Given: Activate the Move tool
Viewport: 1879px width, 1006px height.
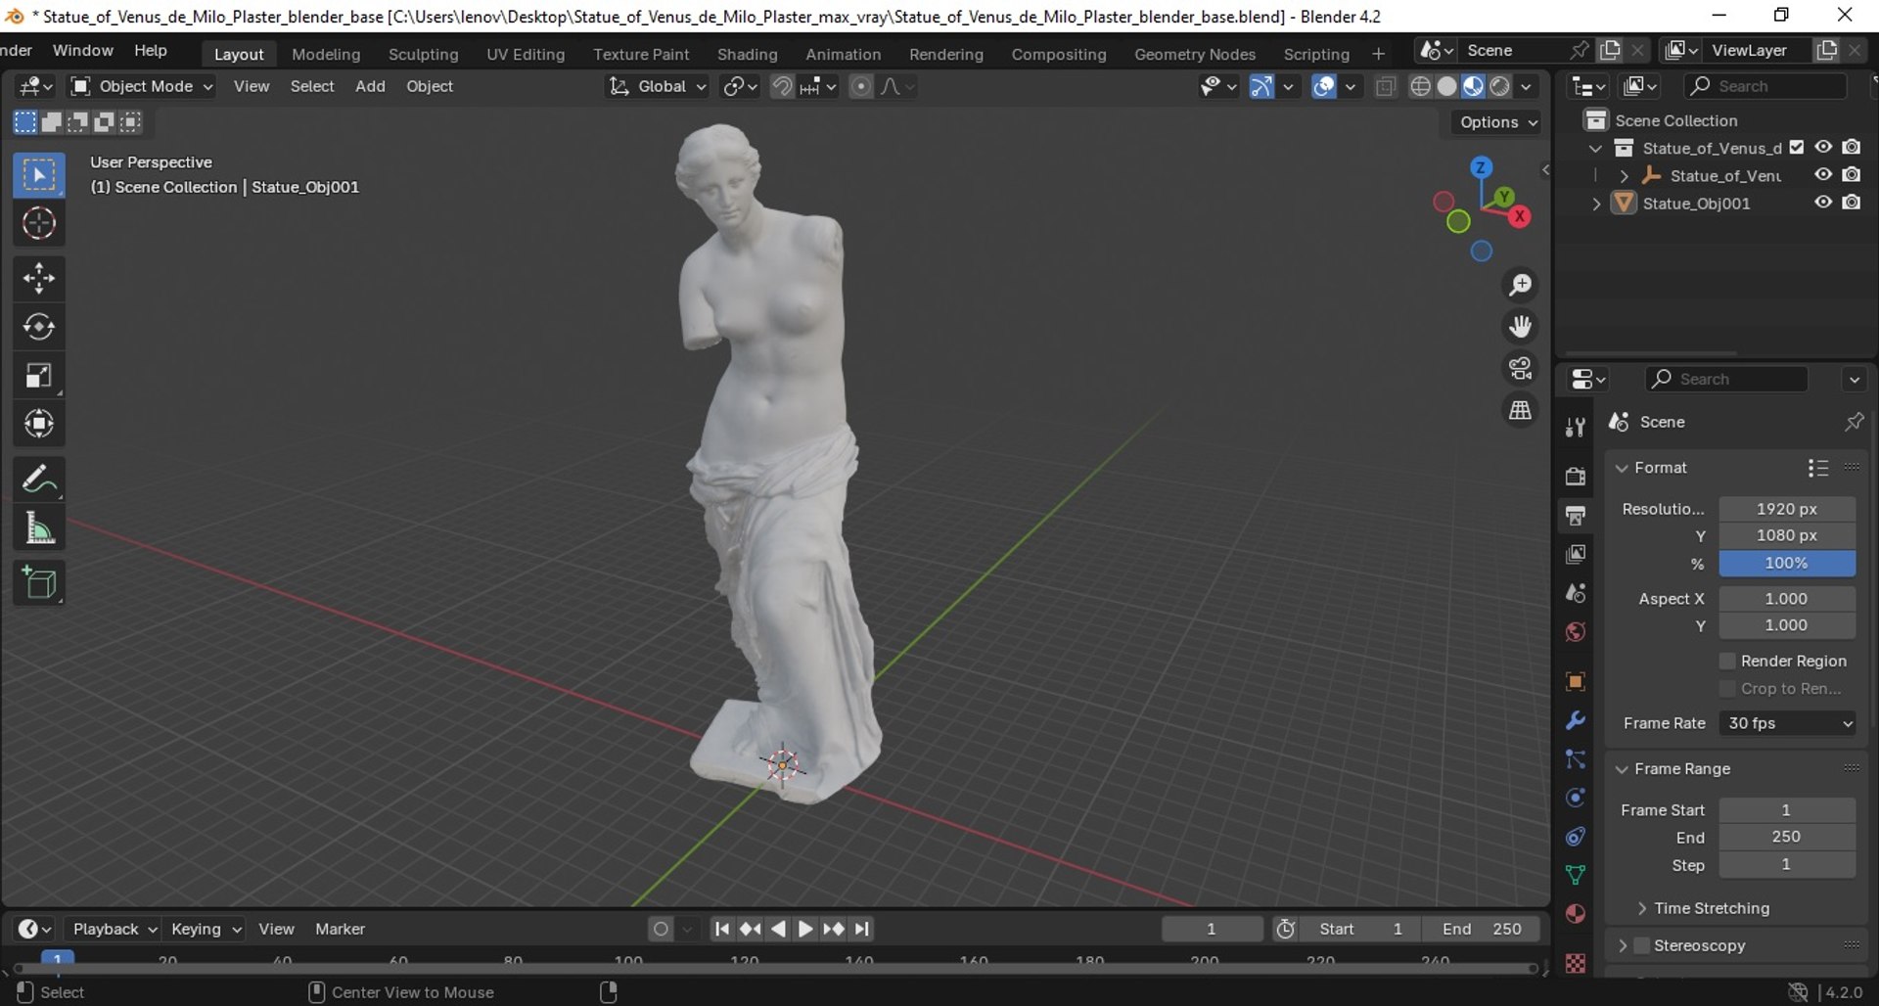Looking at the screenshot, I should [39, 279].
